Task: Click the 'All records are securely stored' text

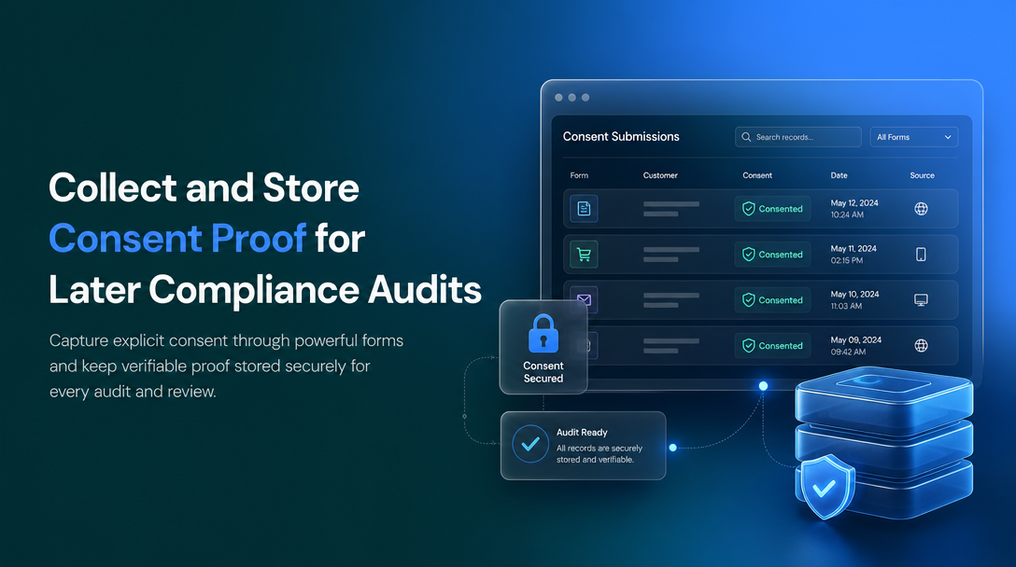Action: click(600, 454)
